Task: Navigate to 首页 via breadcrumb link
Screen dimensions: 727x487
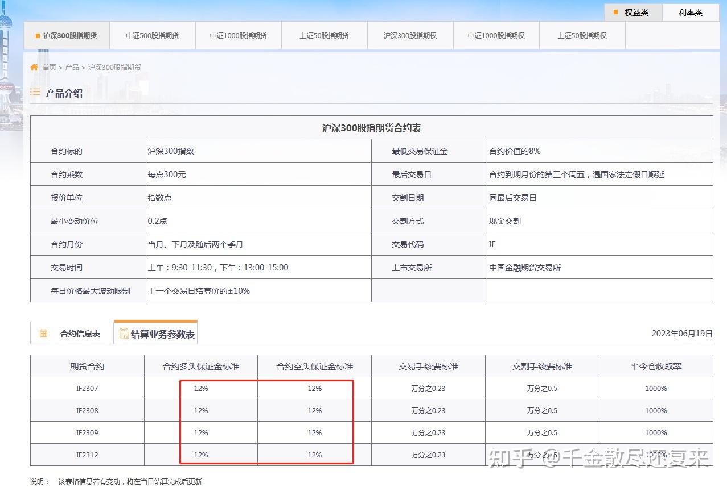Action: [x=48, y=66]
